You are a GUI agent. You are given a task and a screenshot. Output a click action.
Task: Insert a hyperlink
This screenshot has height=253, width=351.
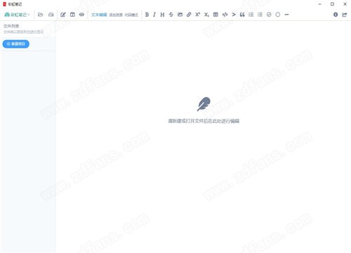(189, 15)
